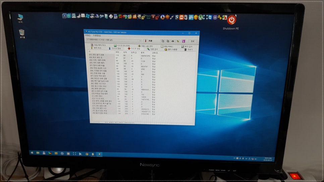Click the ID column header
324x182 pixels.
[x=90, y=51]
